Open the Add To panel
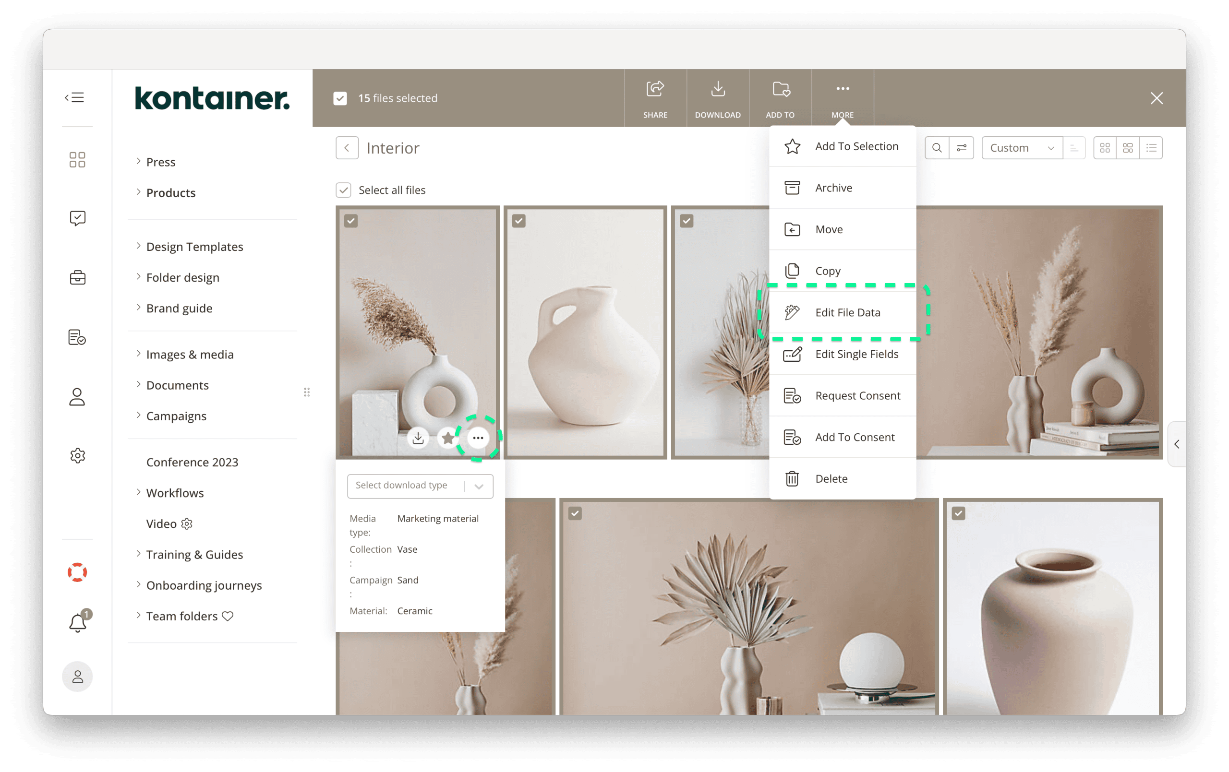Viewport: 1229px width, 772px height. pyautogui.click(x=780, y=98)
